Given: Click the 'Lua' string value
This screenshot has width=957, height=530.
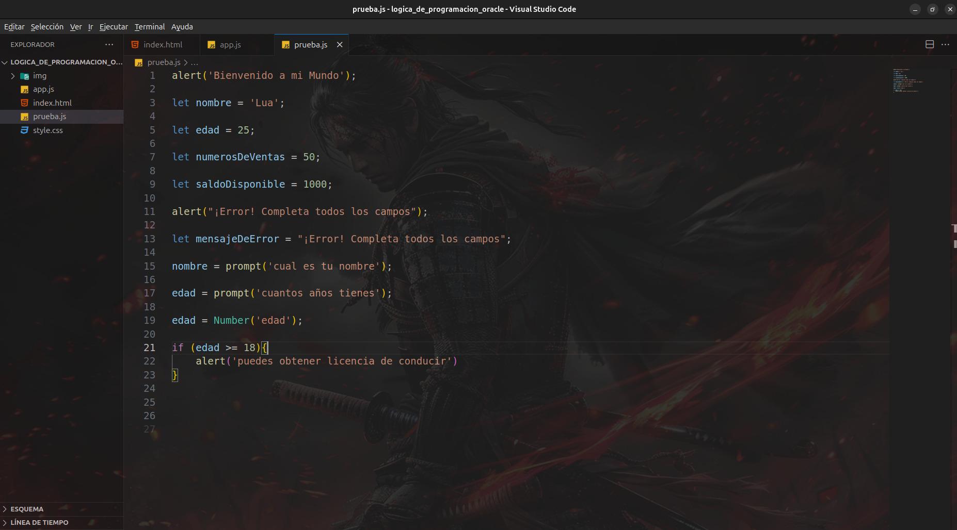Looking at the screenshot, I should pyautogui.click(x=264, y=103).
